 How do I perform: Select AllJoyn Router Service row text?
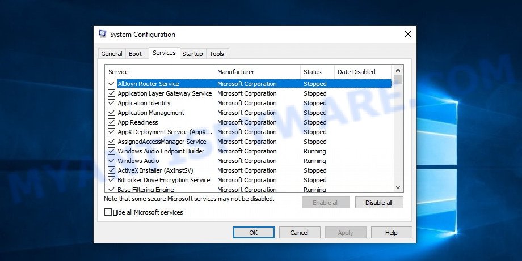point(148,84)
